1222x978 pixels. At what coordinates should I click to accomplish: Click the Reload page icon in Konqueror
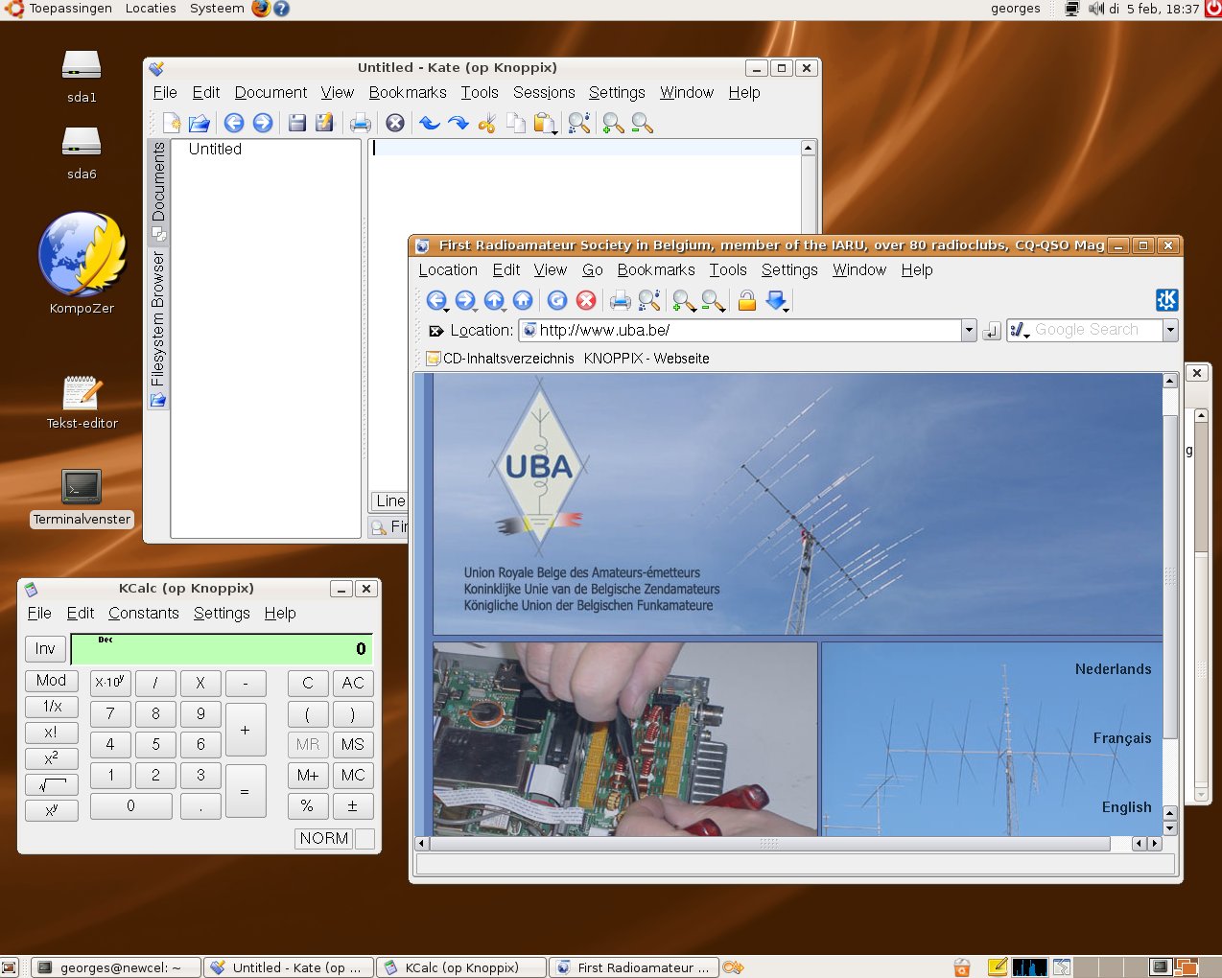tap(557, 301)
